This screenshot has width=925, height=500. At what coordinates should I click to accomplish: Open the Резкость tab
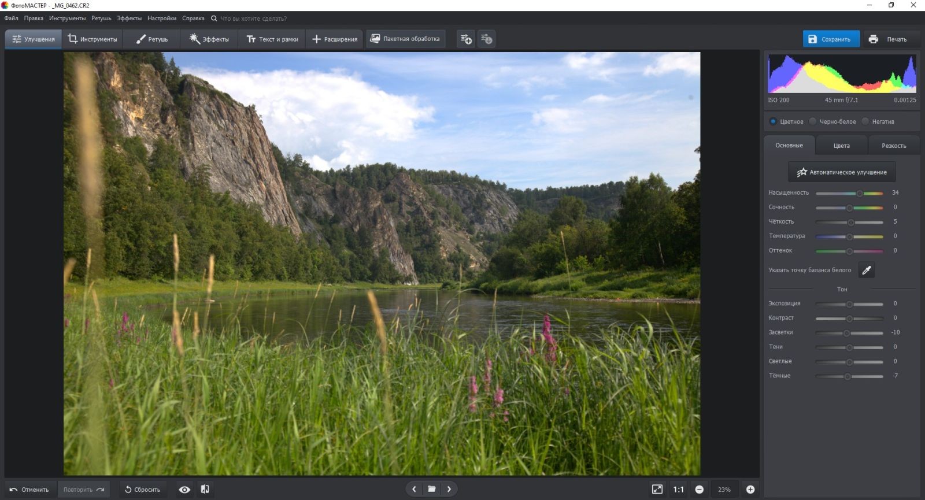coord(893,146)
